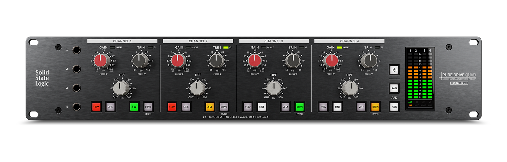Toggle Channel 1 ZΩ impedance button
Image resolution: width=507 pixels, height=162 pixels.
(134, 107)
